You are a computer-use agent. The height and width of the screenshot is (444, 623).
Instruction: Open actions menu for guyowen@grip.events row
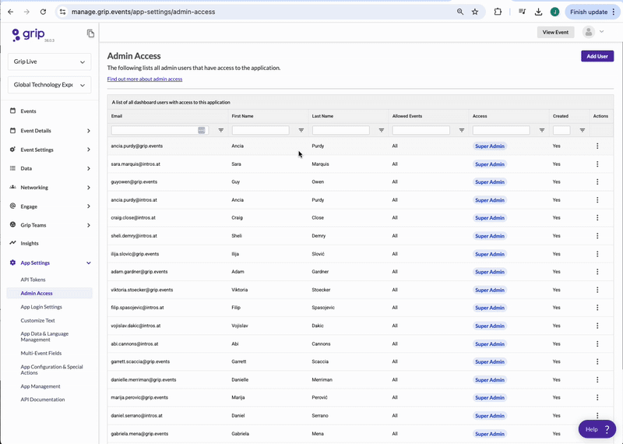pyautogui.click(x=597, y=181)
